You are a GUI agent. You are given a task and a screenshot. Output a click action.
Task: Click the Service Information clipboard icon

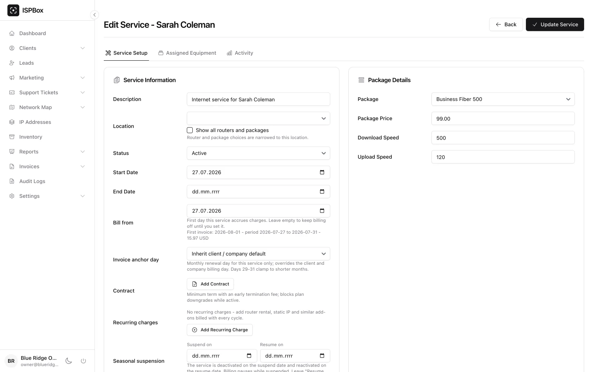pyautogui.click(x=117, y=80)
